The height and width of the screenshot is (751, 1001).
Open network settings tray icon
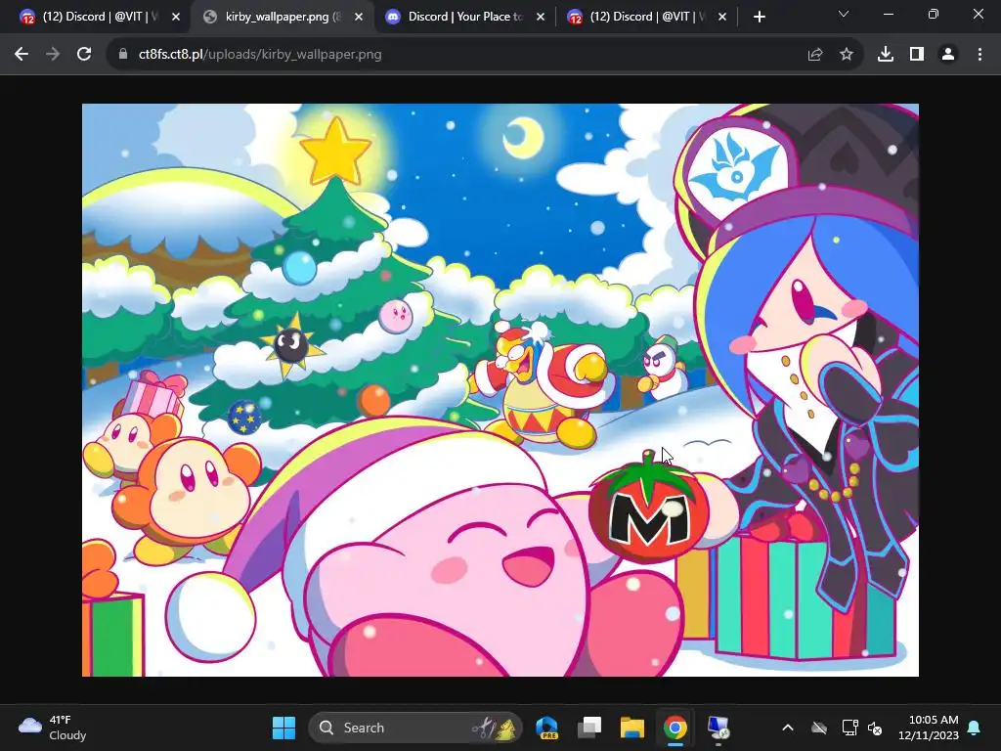849,728
